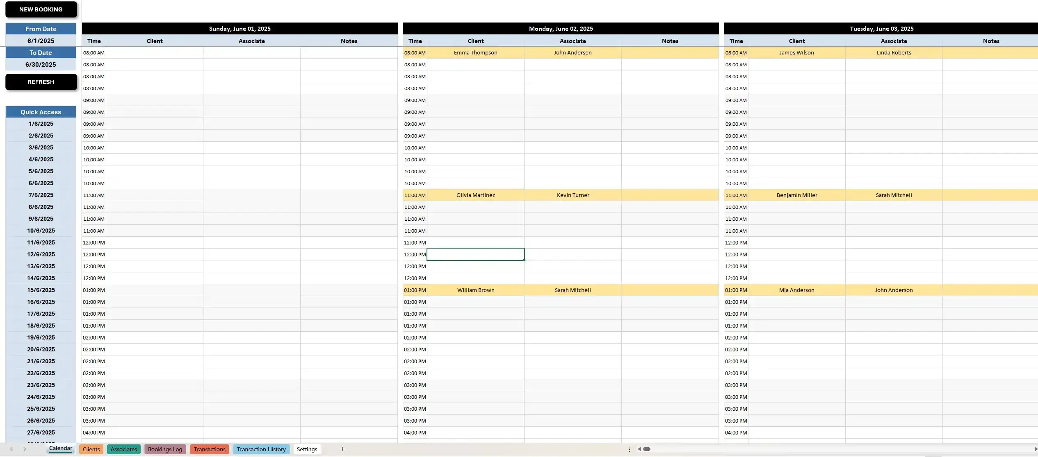The height and width of the screenshot is (457, 1038).
Task: Select the William Brown client cell
Action: [476, 290]
